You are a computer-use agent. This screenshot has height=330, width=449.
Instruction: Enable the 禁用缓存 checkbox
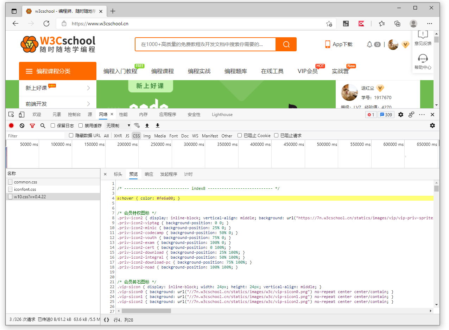click(81, 125)
